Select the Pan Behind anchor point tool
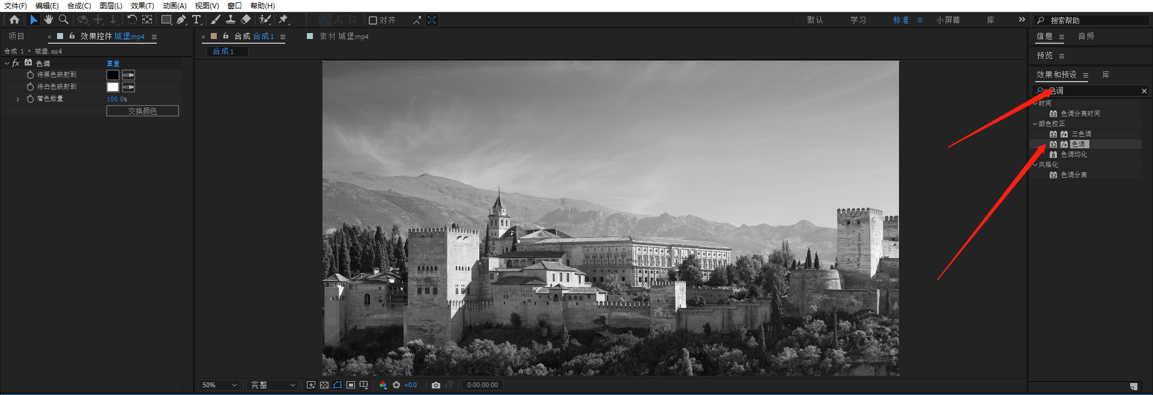 point(147,20)
